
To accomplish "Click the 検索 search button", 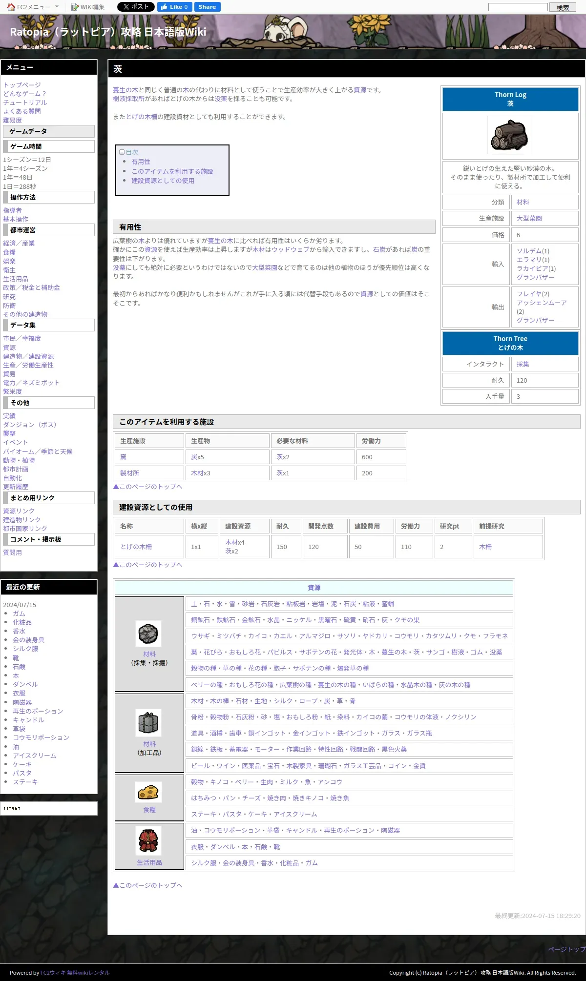I will tap(563, 7).
